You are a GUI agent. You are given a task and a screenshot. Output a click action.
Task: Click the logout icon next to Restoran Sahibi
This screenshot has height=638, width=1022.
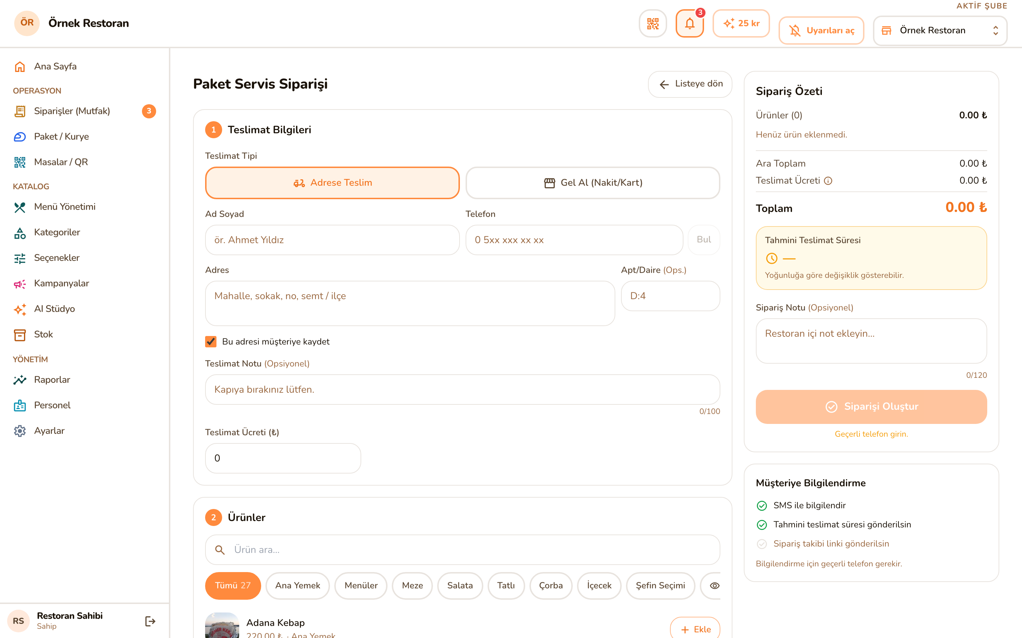150,621
